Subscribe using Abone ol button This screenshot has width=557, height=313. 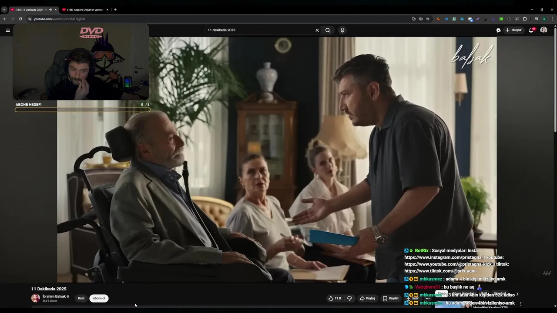tap(99, 298)
